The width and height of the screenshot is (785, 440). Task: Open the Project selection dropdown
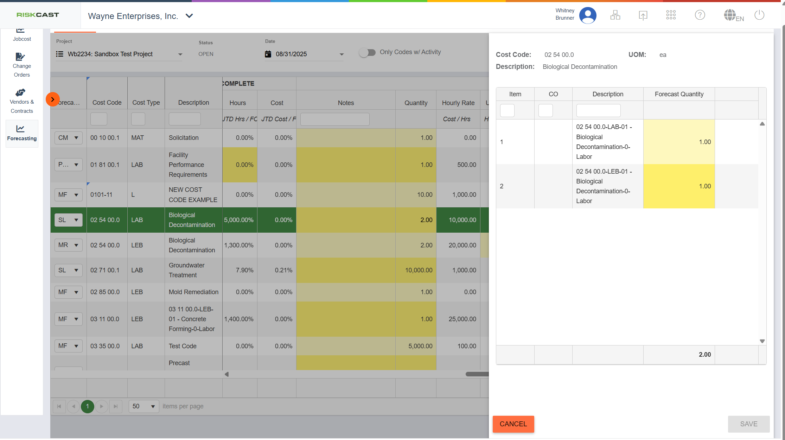click(180, 54)
